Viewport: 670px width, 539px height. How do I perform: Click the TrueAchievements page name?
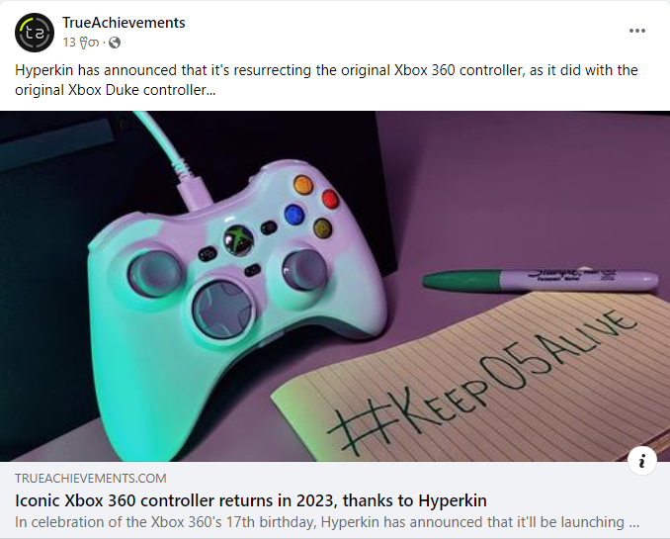[x=124, y=23]
